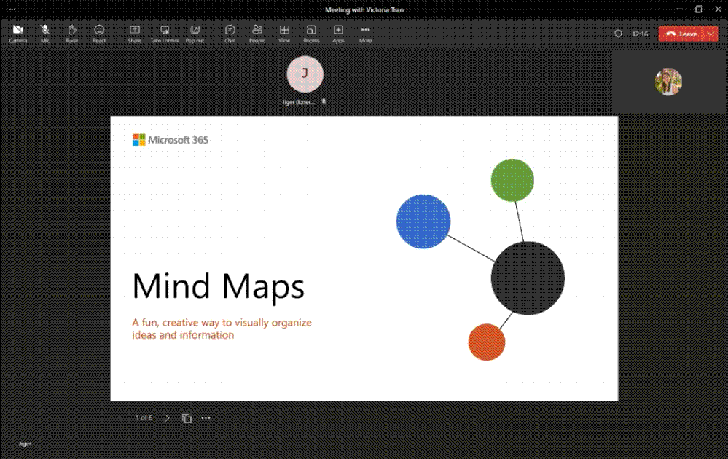728x459 pixels.
Task: Click the 'Mind Maps' slide title
Action: (218, 287)
